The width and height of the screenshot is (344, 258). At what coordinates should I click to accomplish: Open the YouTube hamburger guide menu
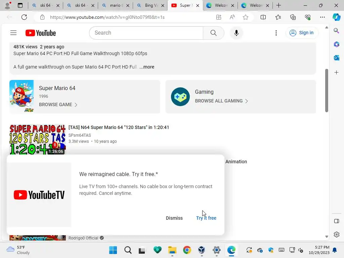coord(13,33)
